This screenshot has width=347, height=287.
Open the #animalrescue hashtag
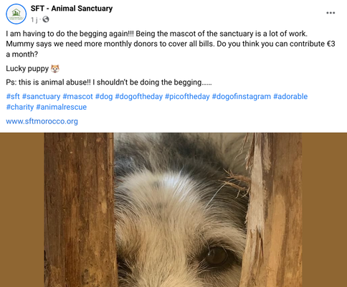(x=61, y=107)
